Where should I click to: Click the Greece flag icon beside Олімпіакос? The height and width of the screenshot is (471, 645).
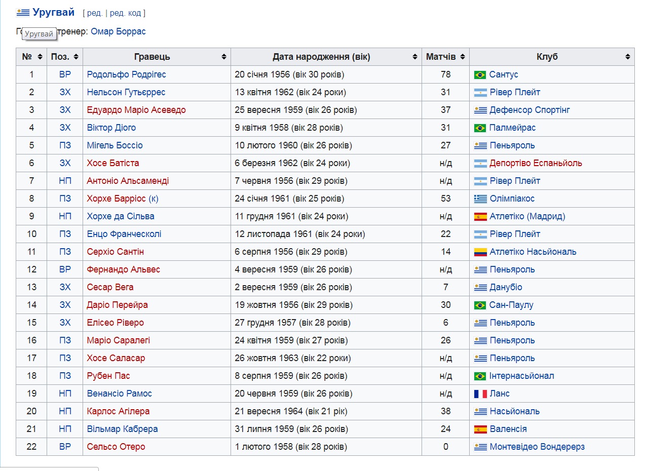(x=480, y=199)
